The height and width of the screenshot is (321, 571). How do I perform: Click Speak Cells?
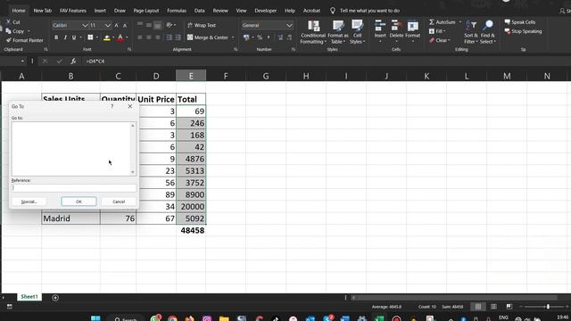click(x=519, y=22)
